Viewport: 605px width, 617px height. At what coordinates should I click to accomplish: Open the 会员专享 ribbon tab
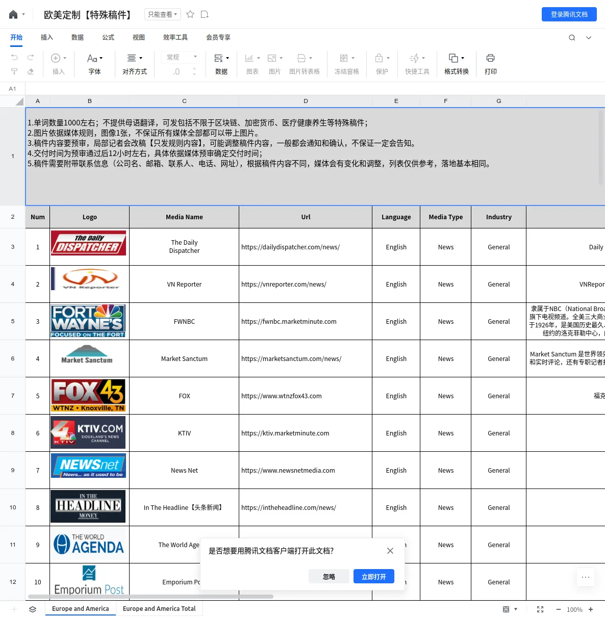tap(218, 37)
